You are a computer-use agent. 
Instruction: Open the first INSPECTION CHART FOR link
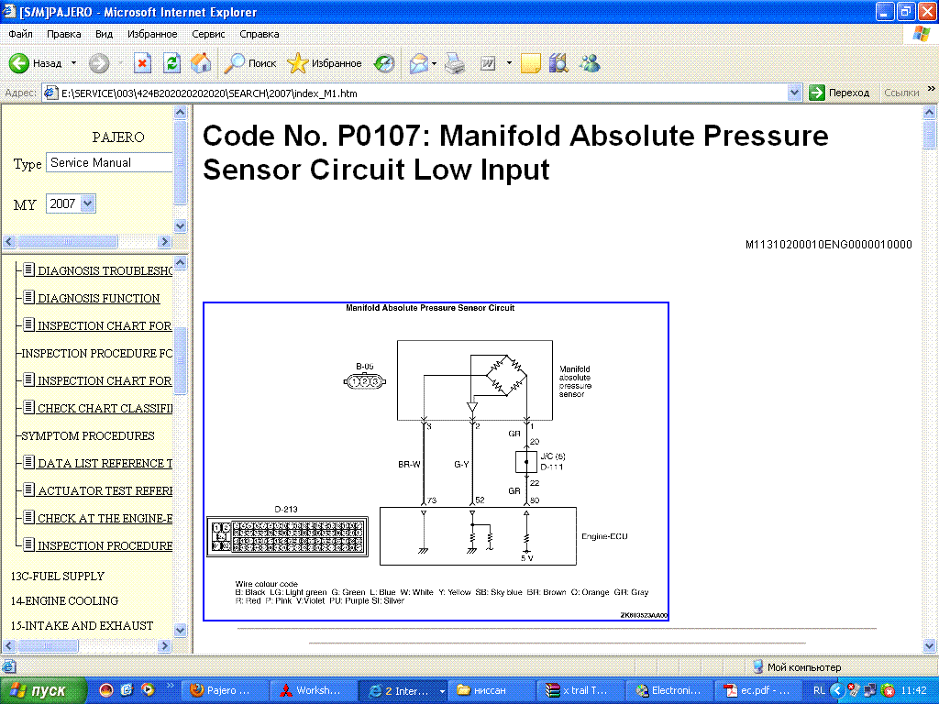click(x=105, y=326)
